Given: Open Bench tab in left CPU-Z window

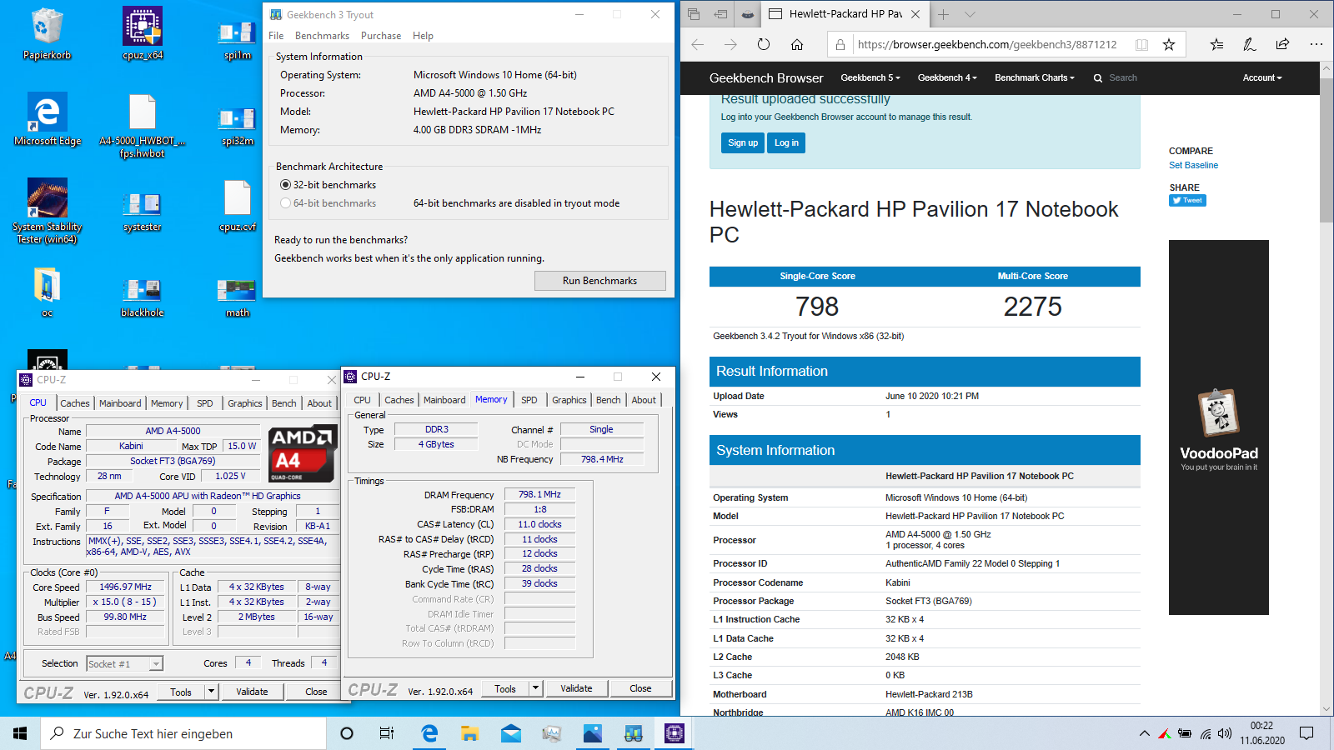Looking at the screenshot, I should coord(284,403).
